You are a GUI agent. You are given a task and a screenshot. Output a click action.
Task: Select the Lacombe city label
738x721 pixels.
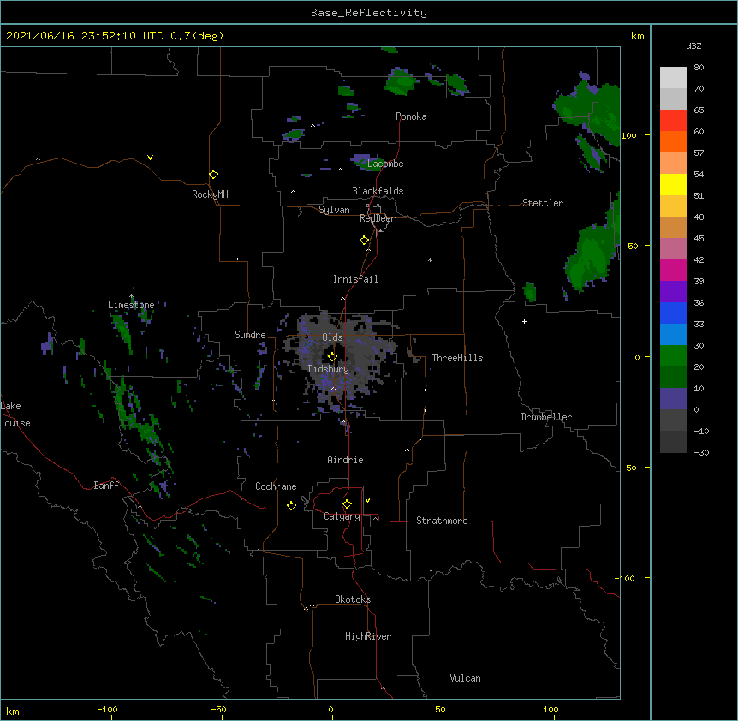[385, 164]
